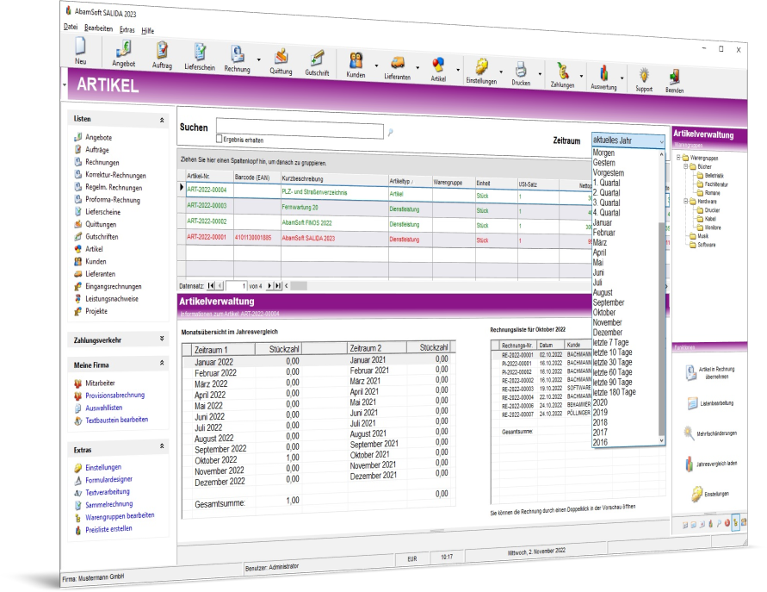Open the Formulardesigner link
767x592 pixels.
(x=108, y=480)
